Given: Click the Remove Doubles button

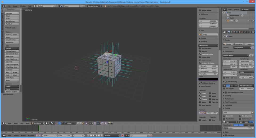Looking at the screenshot, I should coord(12,92).
